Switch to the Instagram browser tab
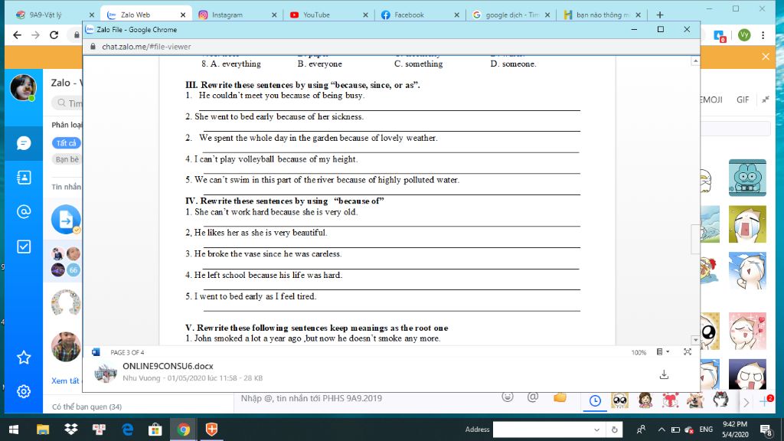Image resolution: width=784 pixels, height=441 pixels. [237, 15]
